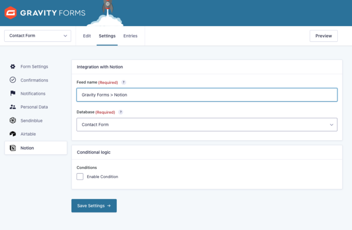Click the Sendinblue logo icon
Viewport: 352px width, 230px height.
(13, 120)
